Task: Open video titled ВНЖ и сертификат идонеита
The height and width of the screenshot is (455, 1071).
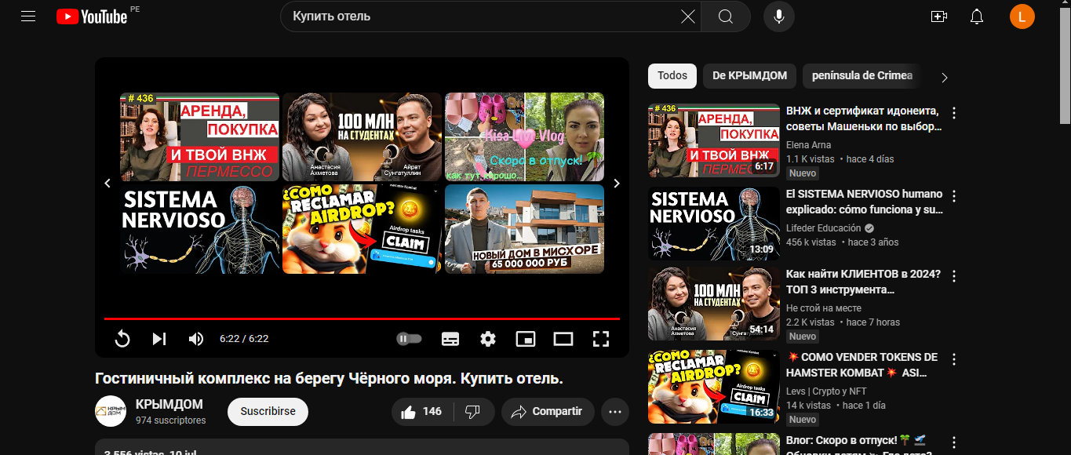Action: point(863,118)
